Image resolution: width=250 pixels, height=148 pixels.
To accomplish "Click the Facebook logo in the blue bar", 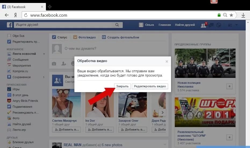I will click(x=9, y=25).
